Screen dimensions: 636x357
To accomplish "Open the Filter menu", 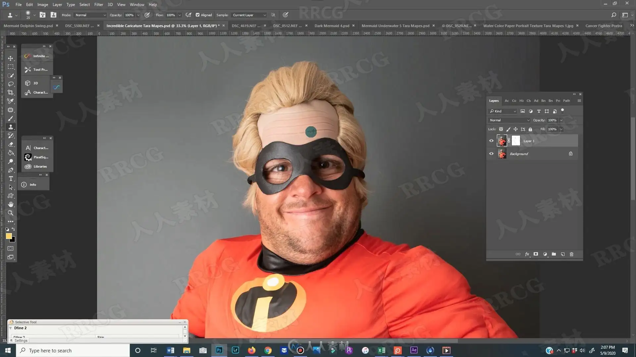I will point(99,5).
